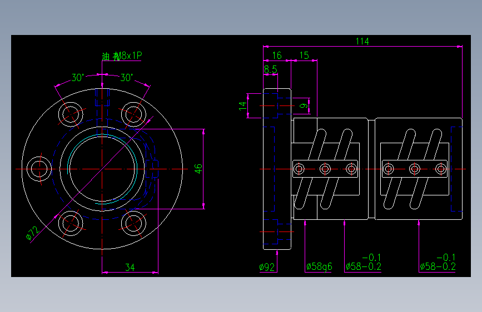Select the ø58g6 tolerance label
Screen dimensions: 482x312
[319, 266]
